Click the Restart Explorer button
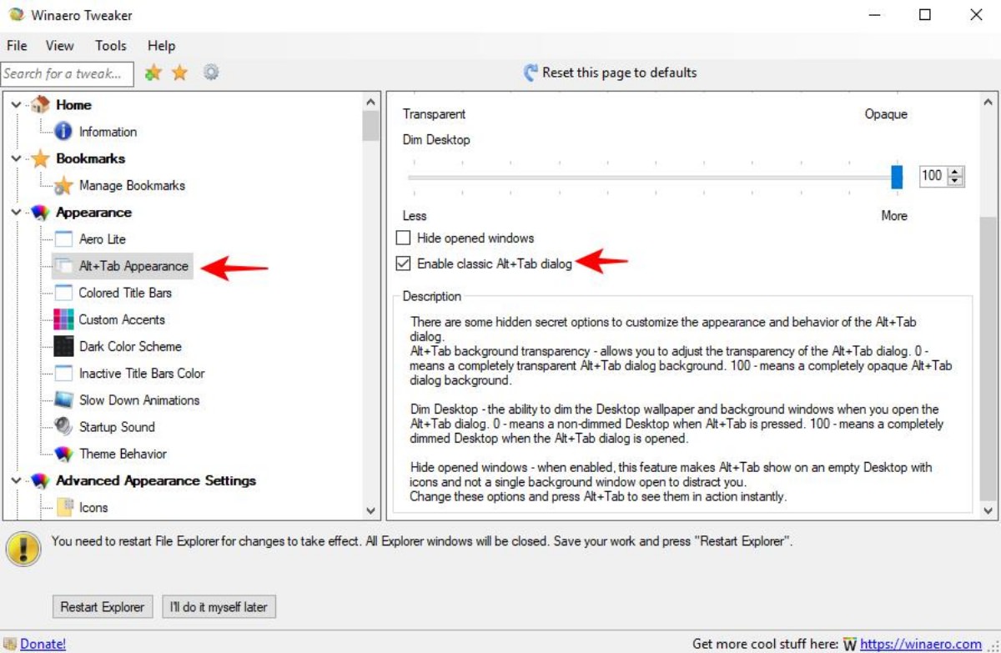The height and width of the screenshot is (653, 1001). click(103, 607)
